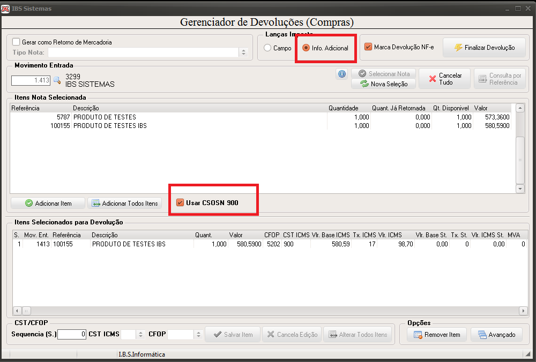Click the blue info icon
The image size is (536, 362).
tap(341, 74)
